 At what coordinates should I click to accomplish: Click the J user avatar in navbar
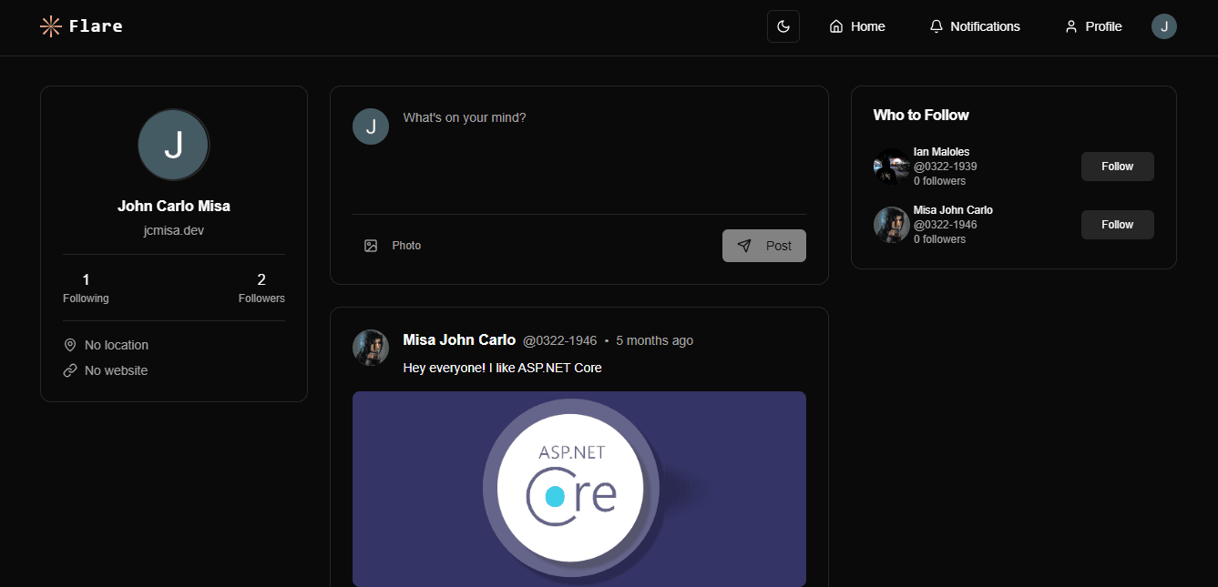[1164, 26]
